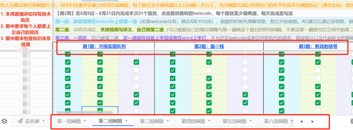Open the 第3题：有效的括号 link
Image resolution: width=353 pixels, height=130 pixels.
click(x=318, y=47)
